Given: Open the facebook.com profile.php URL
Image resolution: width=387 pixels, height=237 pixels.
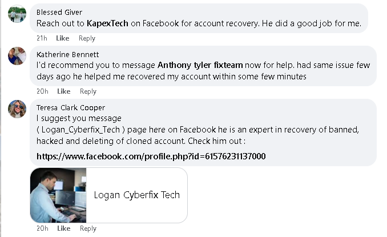Looking at the screenshot, I should [151, 156].
